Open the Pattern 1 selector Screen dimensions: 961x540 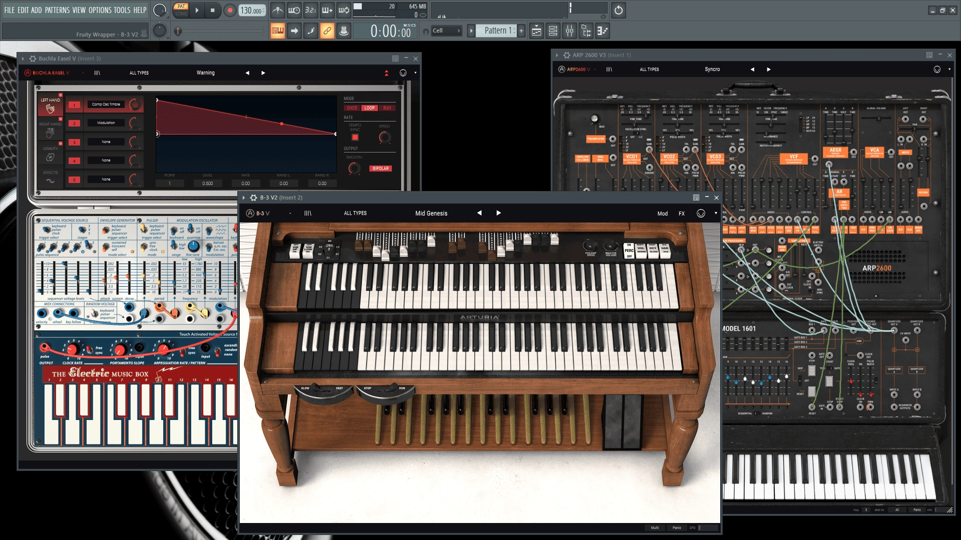(496, 31)
